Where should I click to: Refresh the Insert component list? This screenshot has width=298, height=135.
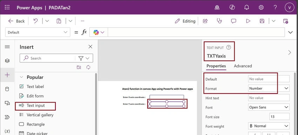pos(88,67)
